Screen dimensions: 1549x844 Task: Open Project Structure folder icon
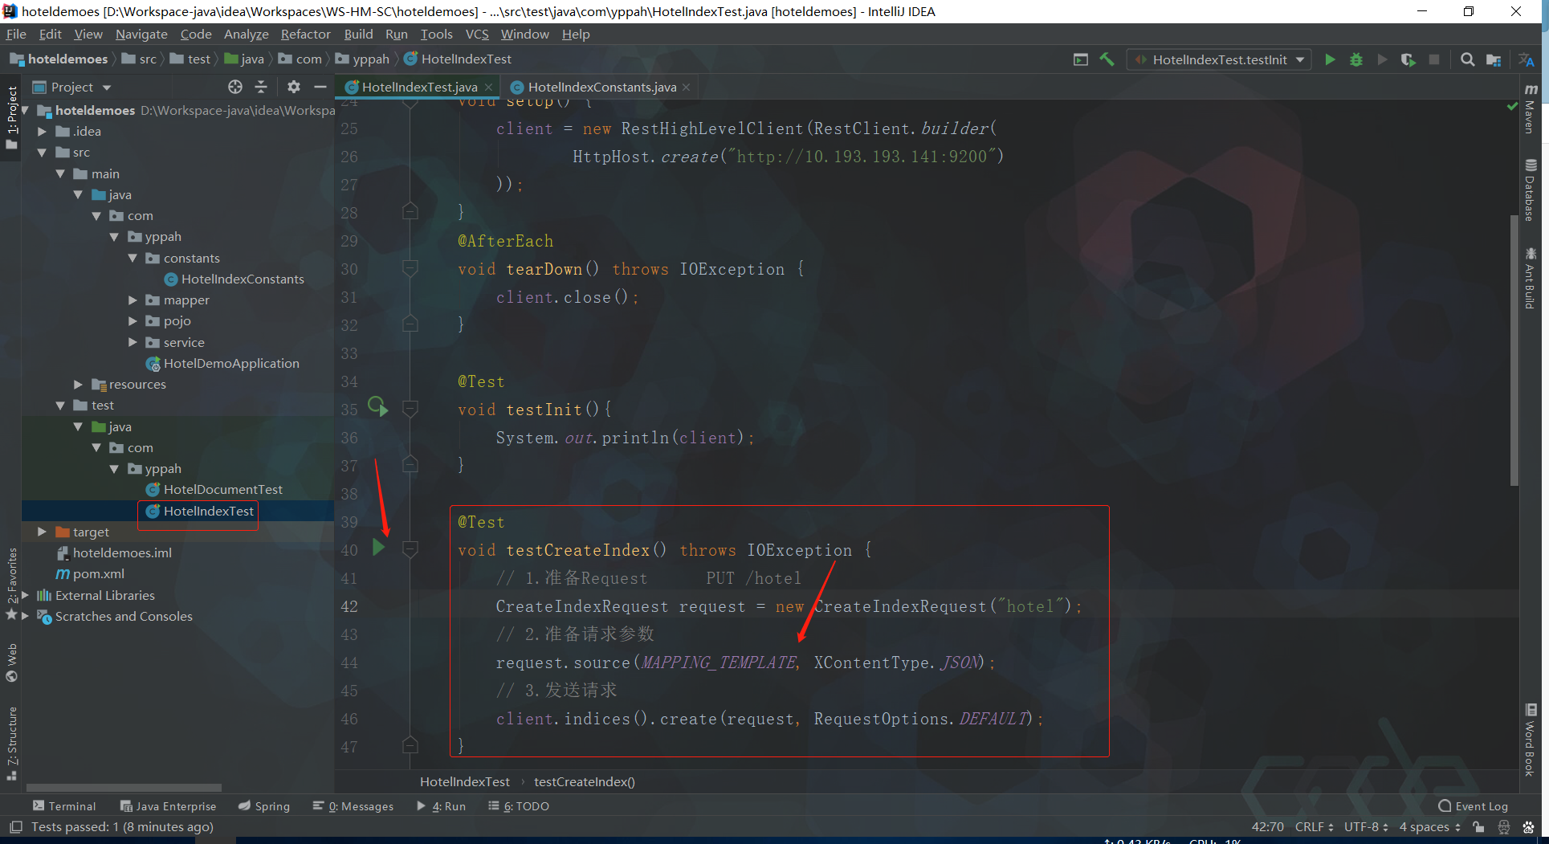[1494, 59]
